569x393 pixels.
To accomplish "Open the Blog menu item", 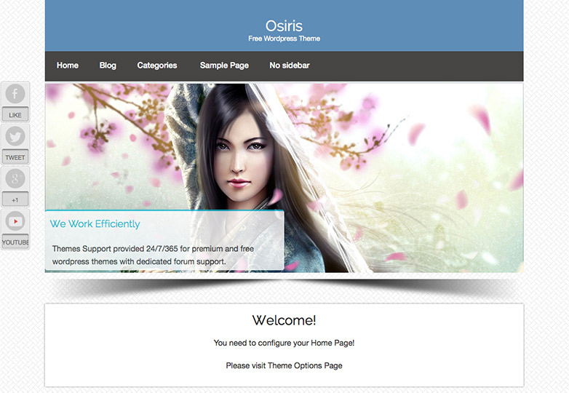I will click(108, 65).
